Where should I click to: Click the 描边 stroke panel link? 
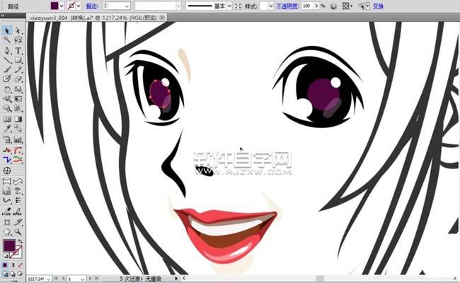[93, 6]
